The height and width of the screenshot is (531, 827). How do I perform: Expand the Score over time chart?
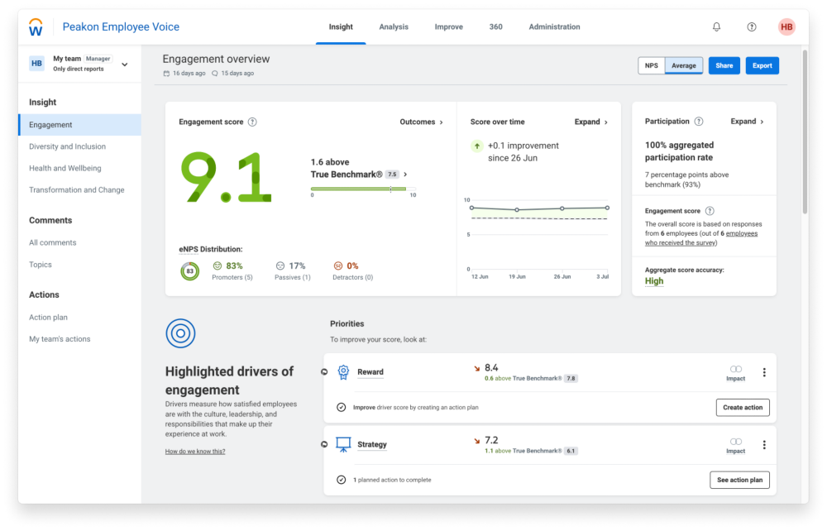pos(590,122)
